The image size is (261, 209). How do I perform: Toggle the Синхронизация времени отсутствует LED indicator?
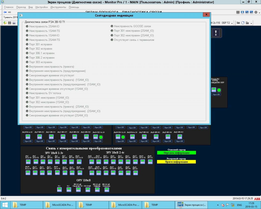27,75
